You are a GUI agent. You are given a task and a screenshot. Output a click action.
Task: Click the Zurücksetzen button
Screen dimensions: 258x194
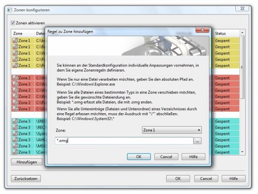[26, 179]
